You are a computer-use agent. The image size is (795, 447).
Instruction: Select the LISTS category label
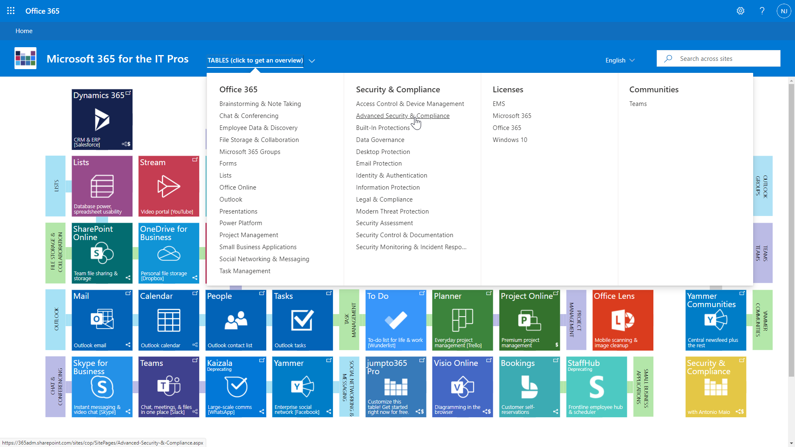tap(55, 186)
